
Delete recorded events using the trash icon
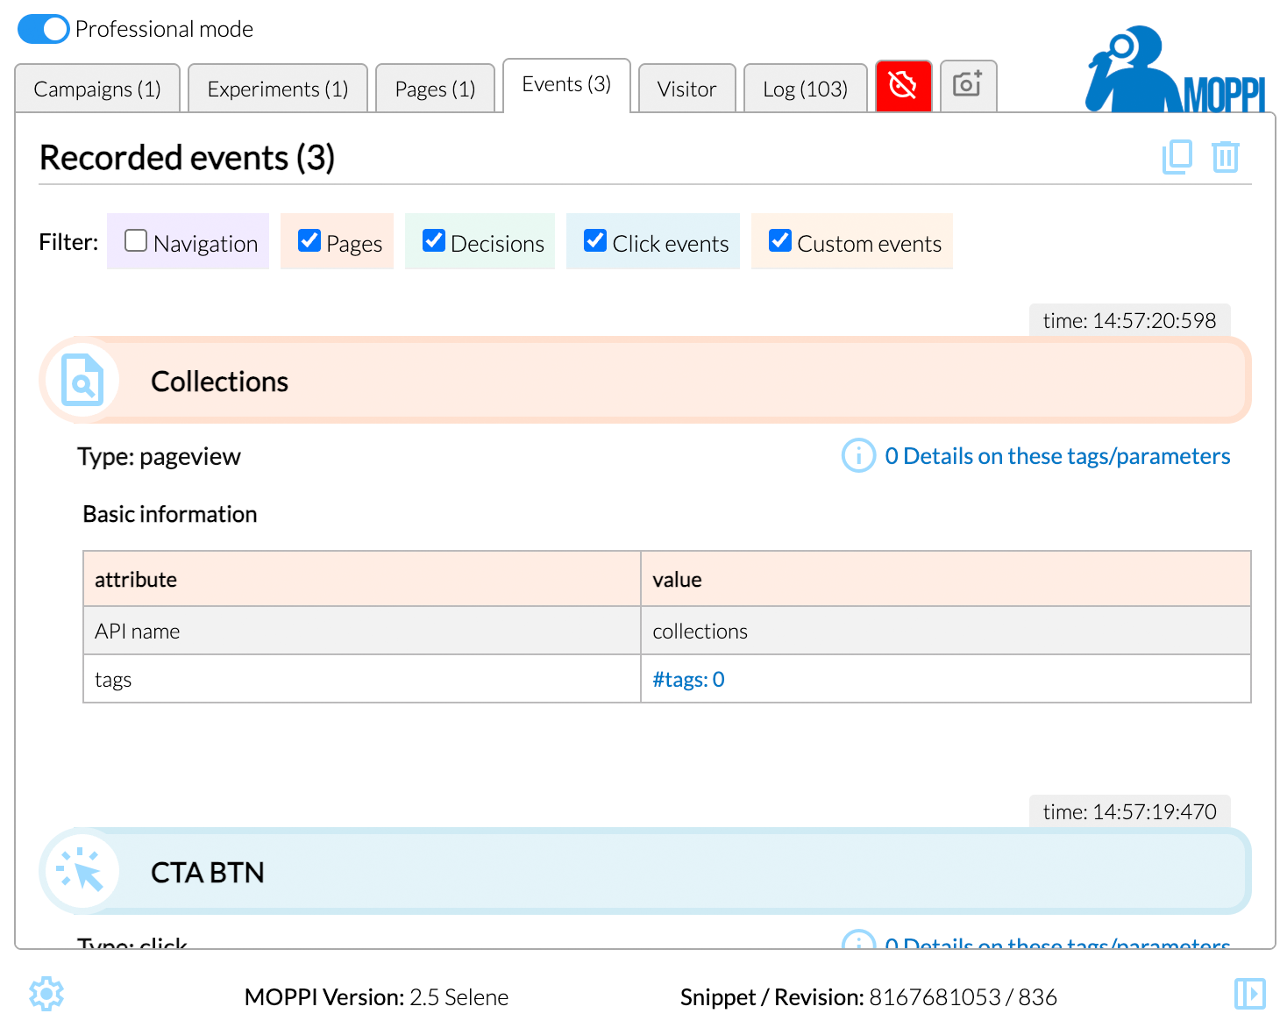(x=1225, y=157)
